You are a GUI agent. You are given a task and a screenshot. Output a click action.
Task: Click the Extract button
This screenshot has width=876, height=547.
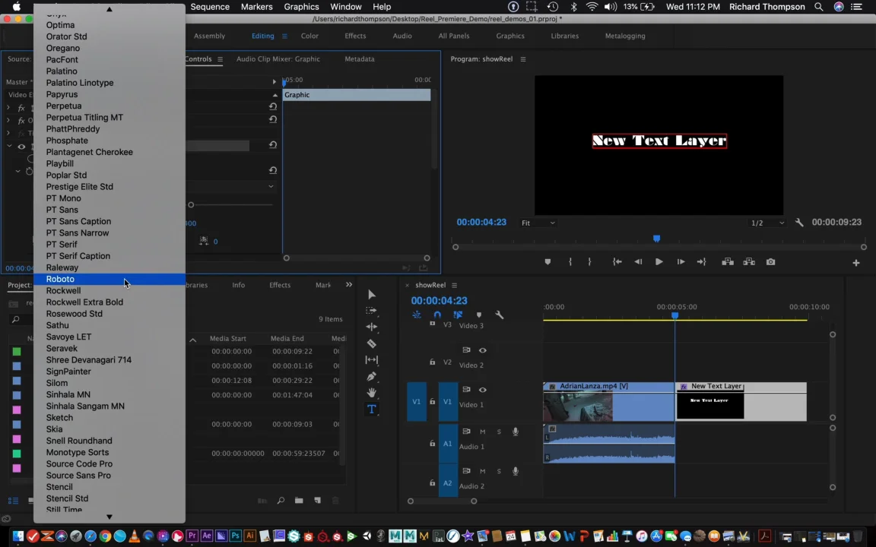click(749, 262)
